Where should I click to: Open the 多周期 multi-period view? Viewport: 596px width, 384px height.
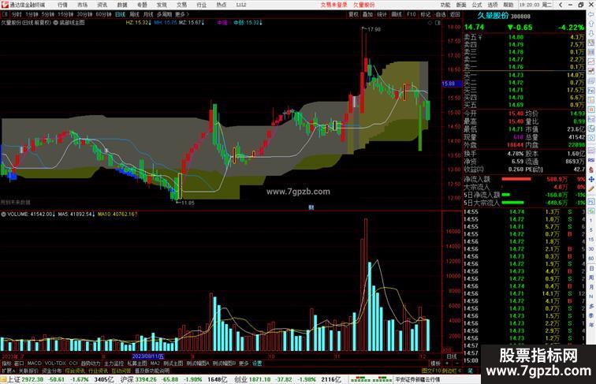tap(164, 14)
